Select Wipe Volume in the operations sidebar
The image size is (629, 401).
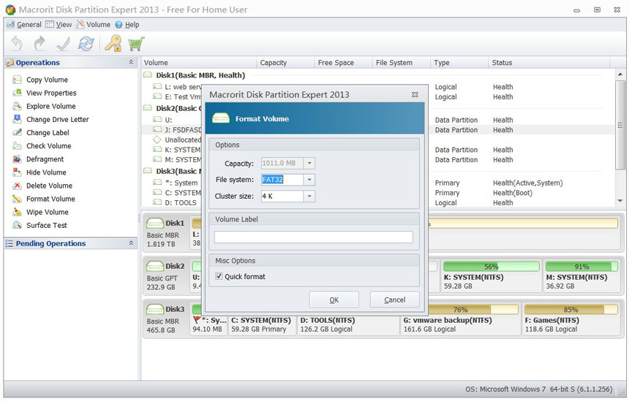[47, 212]
